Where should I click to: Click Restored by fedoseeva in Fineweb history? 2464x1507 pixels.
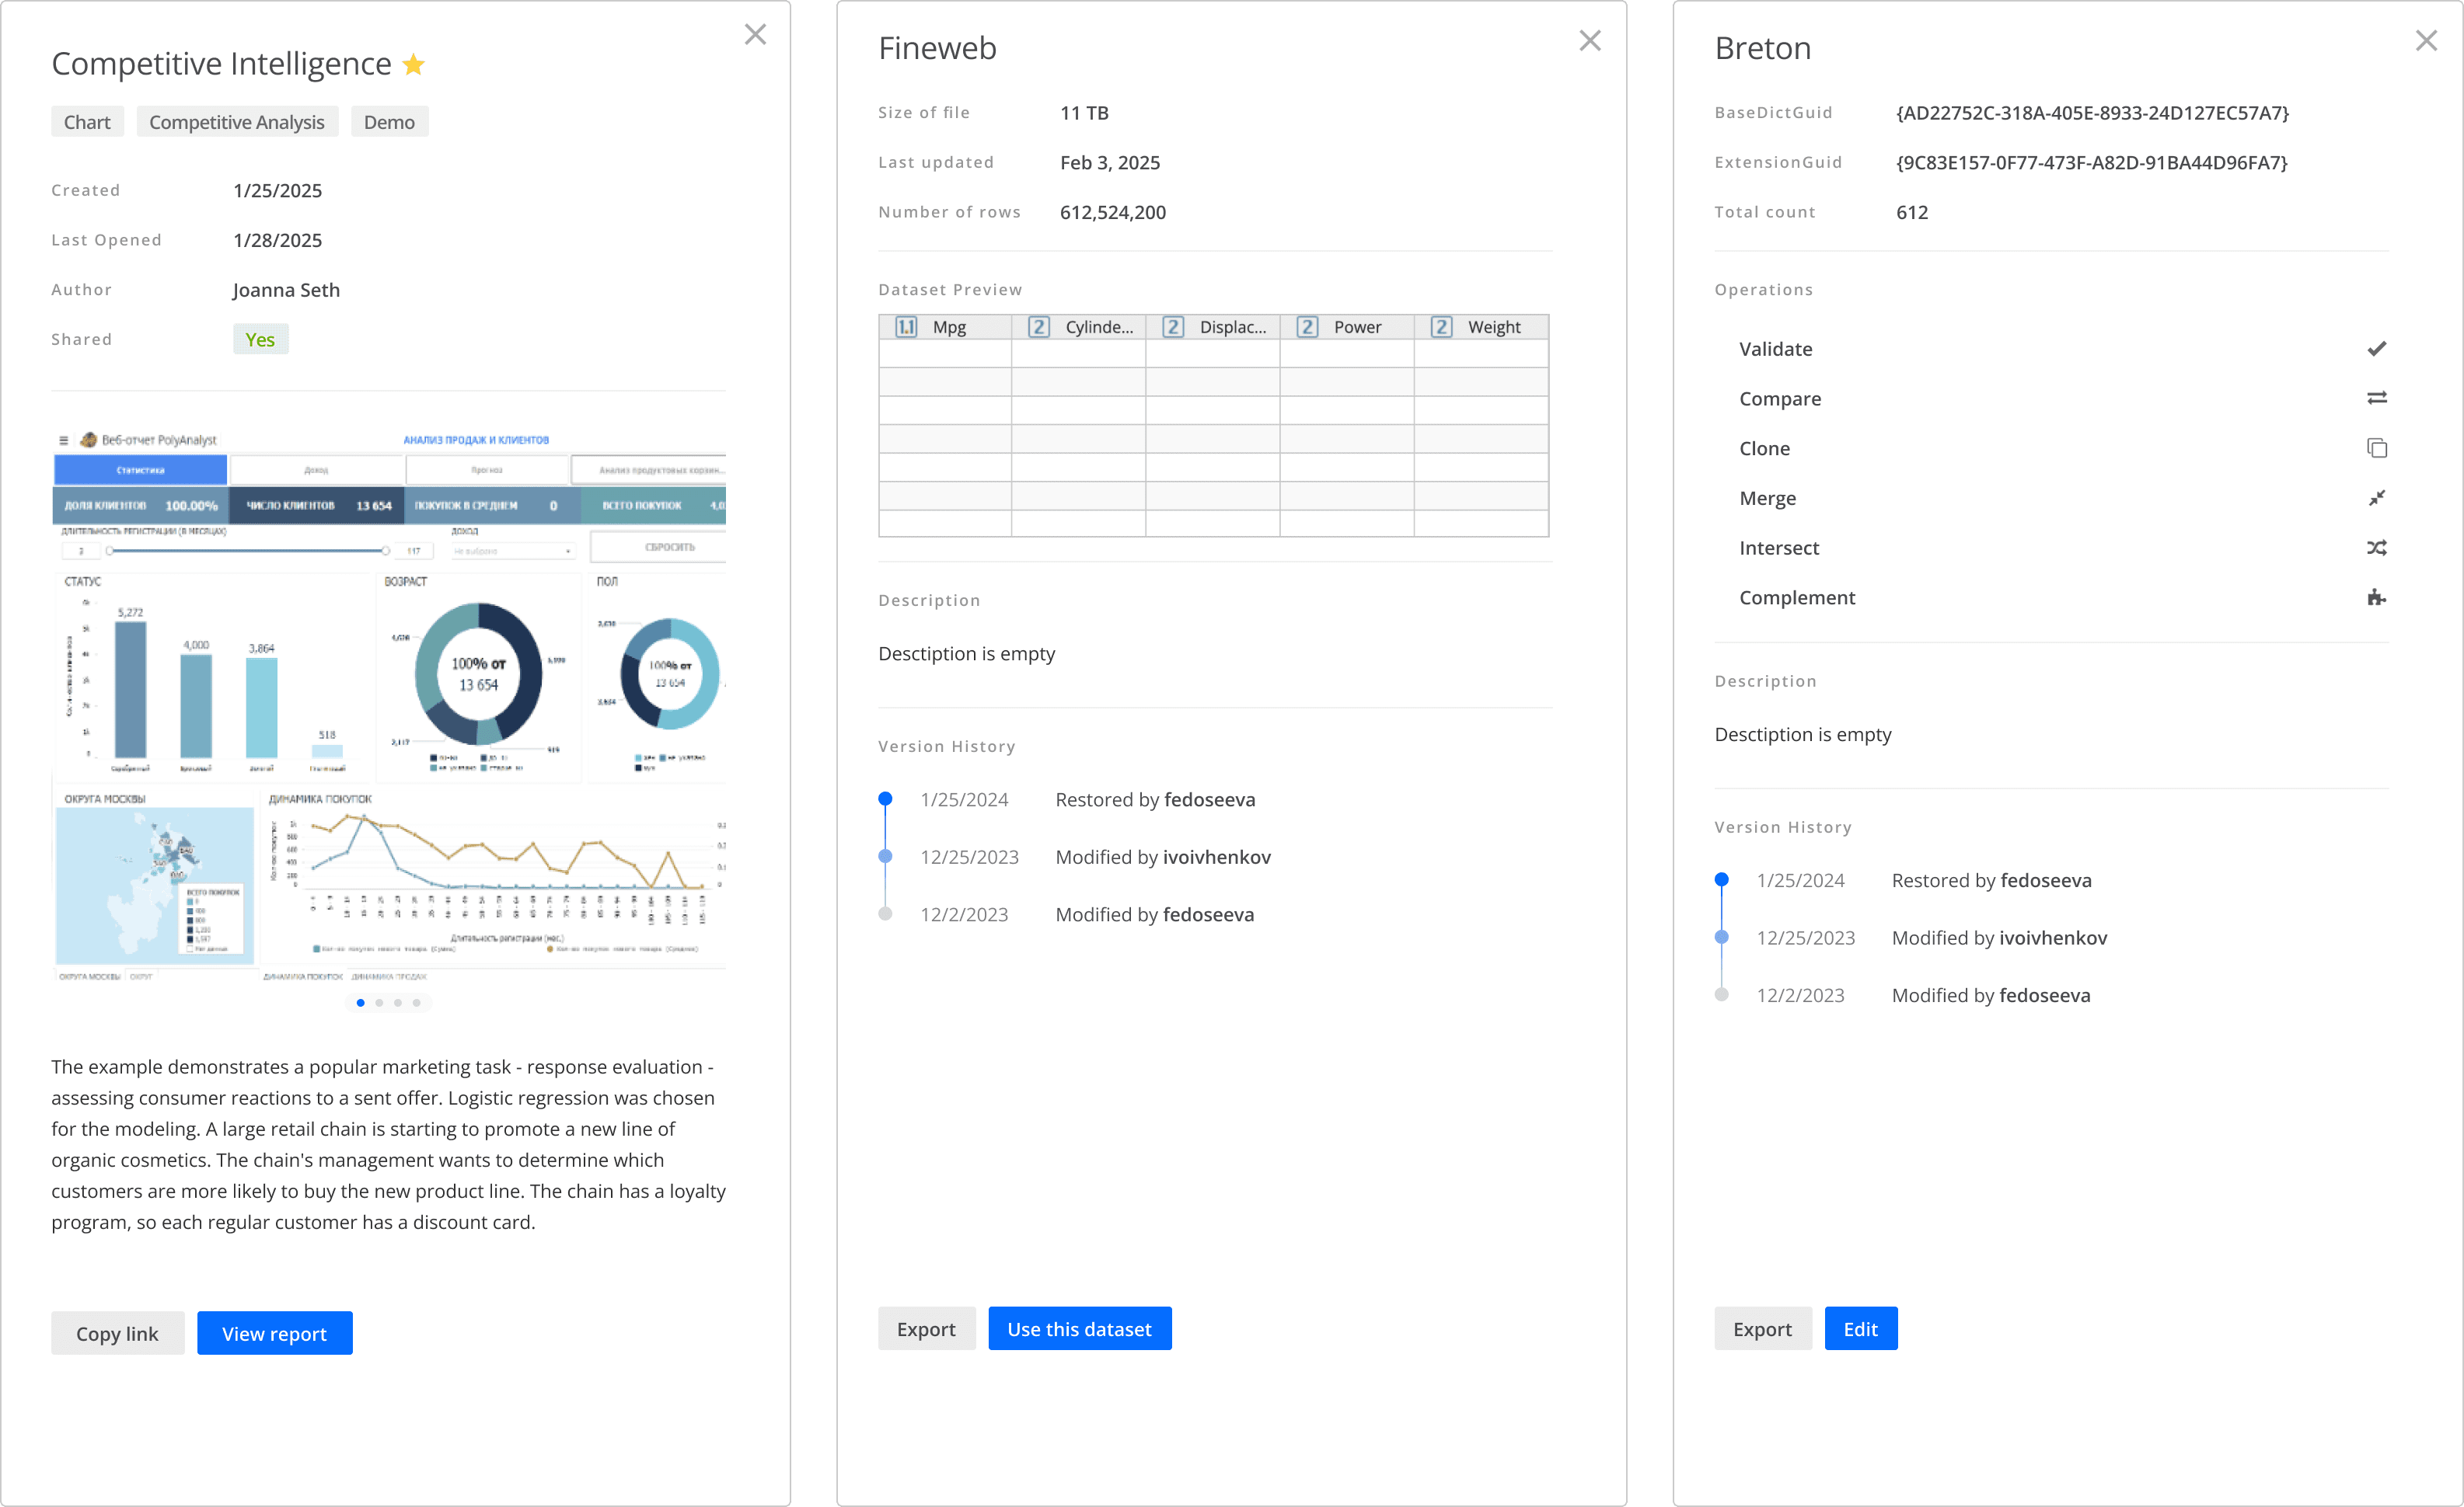pos(1155,799)
